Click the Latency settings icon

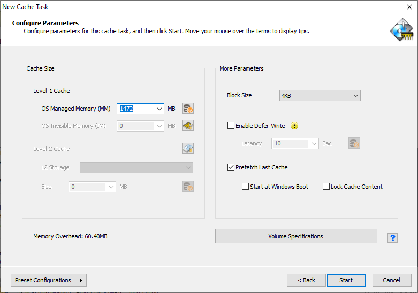tap(354, 143)
